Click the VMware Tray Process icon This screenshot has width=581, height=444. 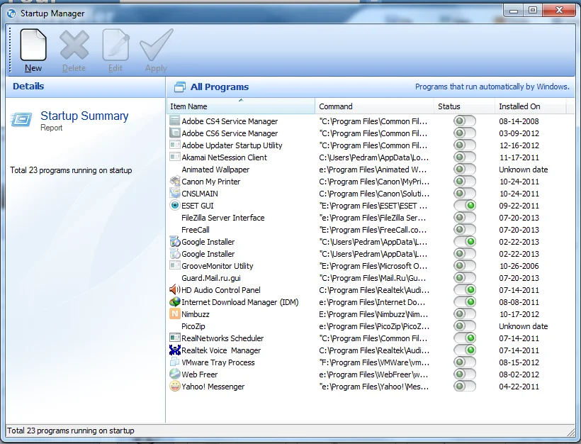174,362
